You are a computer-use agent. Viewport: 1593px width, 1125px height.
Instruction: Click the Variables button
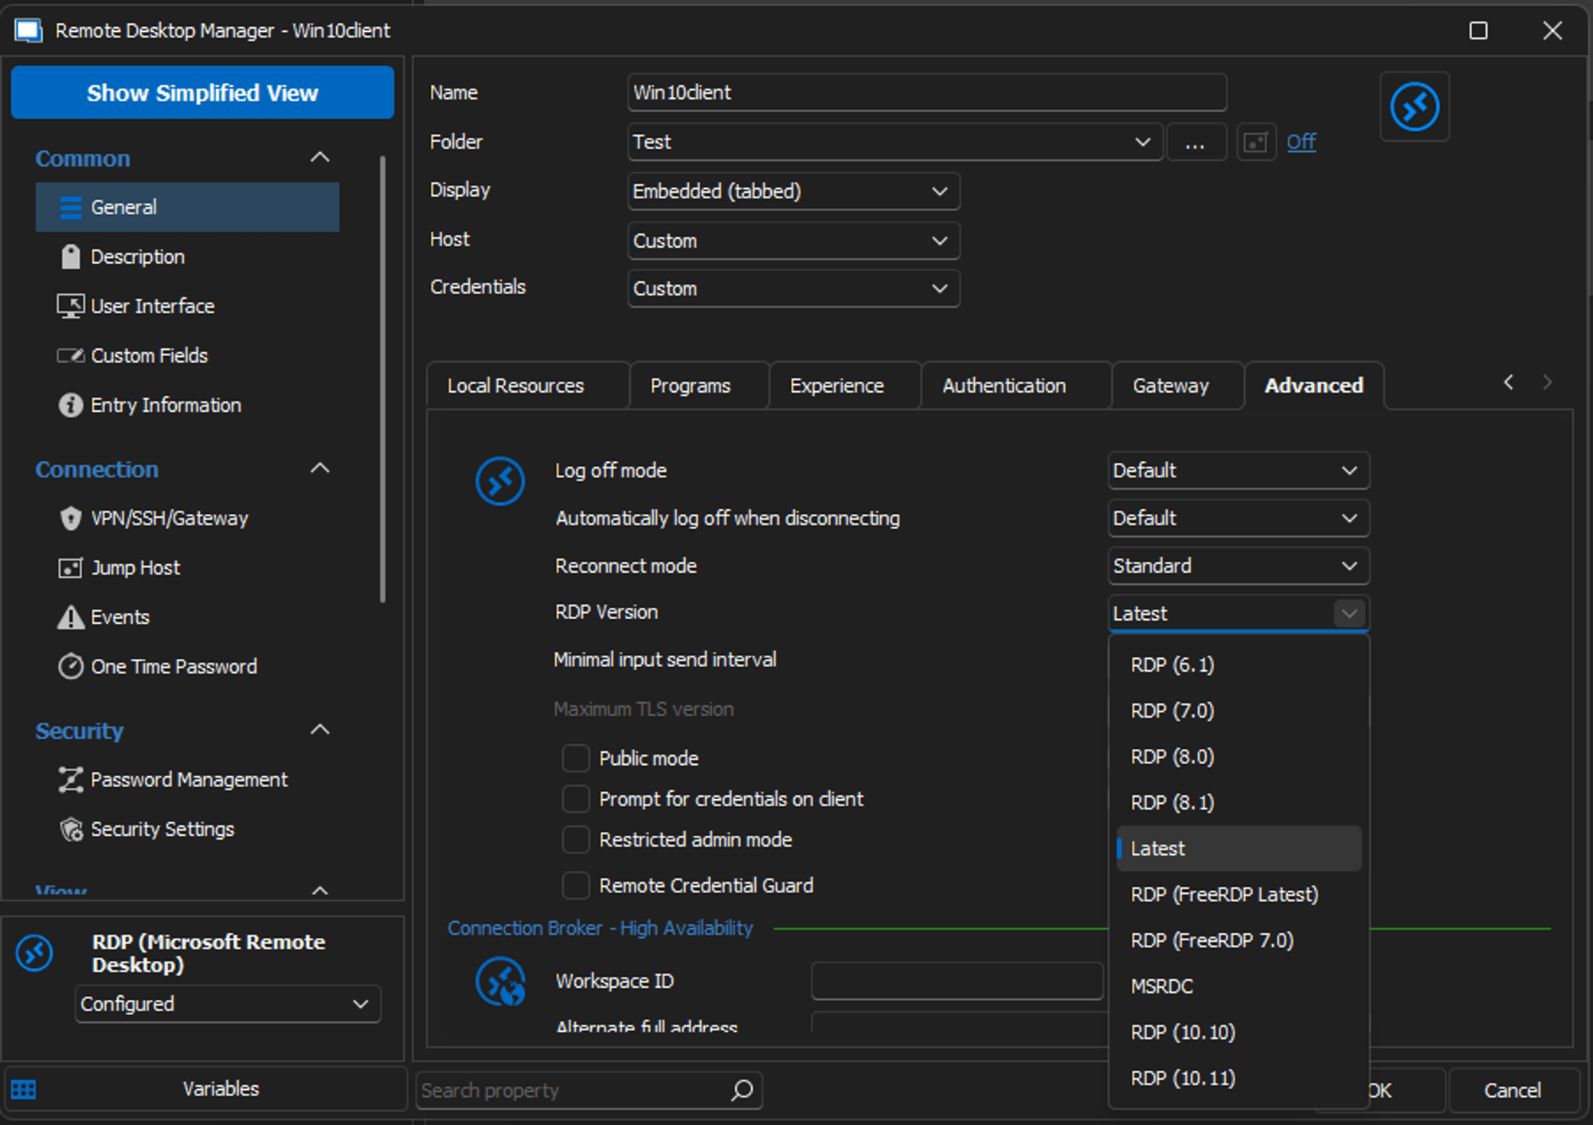pyautogui.click(x=205, y=1089)
